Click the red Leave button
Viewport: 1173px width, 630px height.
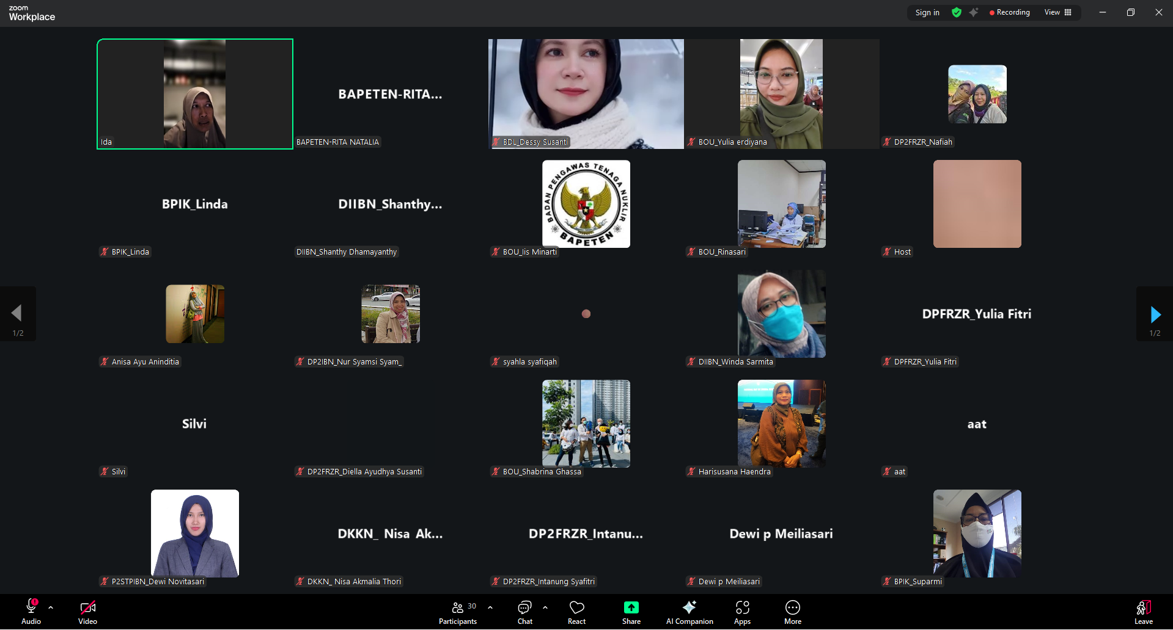tap(1142, 611)
